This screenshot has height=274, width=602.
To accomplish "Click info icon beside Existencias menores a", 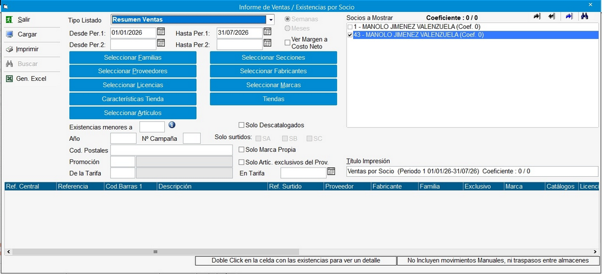I will pos(172,125).
